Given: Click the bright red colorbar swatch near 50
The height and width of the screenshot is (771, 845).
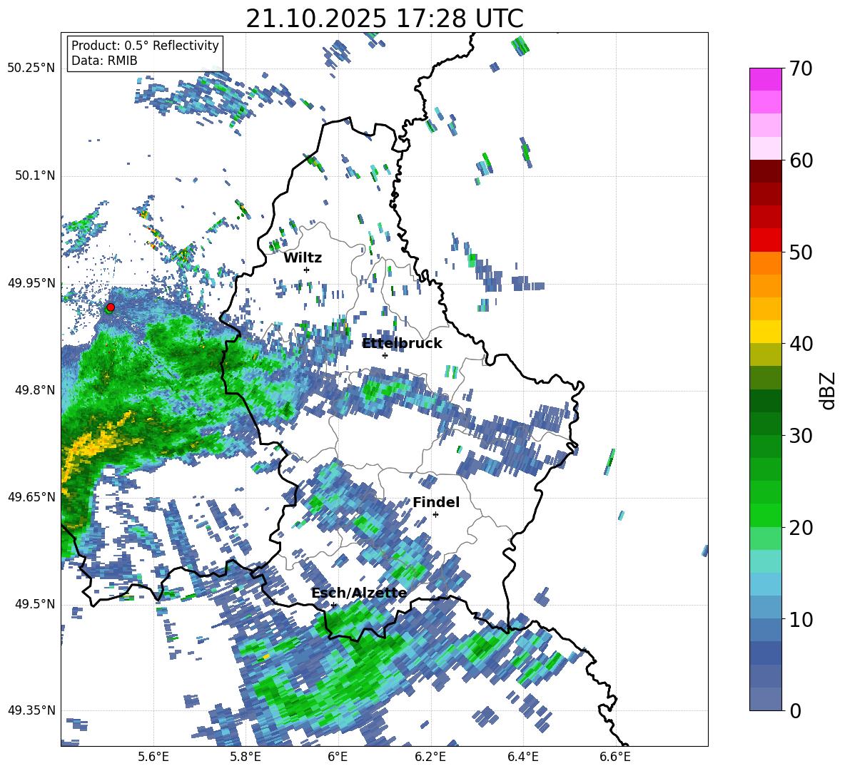Looking at the screenshot, I should (765, 240).
